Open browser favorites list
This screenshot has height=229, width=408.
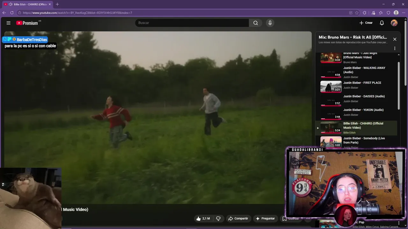(381, 13)
